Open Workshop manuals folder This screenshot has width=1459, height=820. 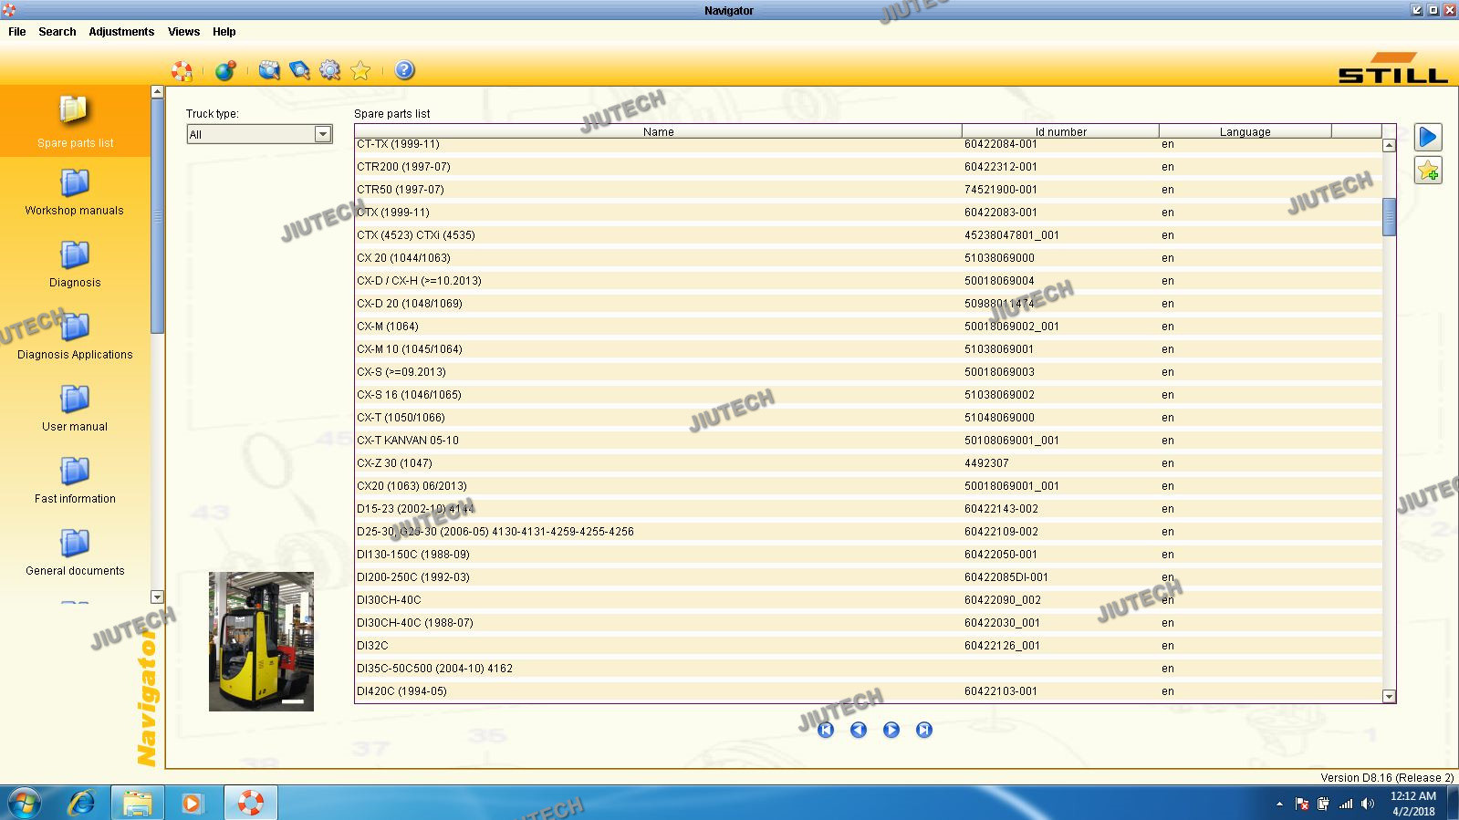pos(75,192)
